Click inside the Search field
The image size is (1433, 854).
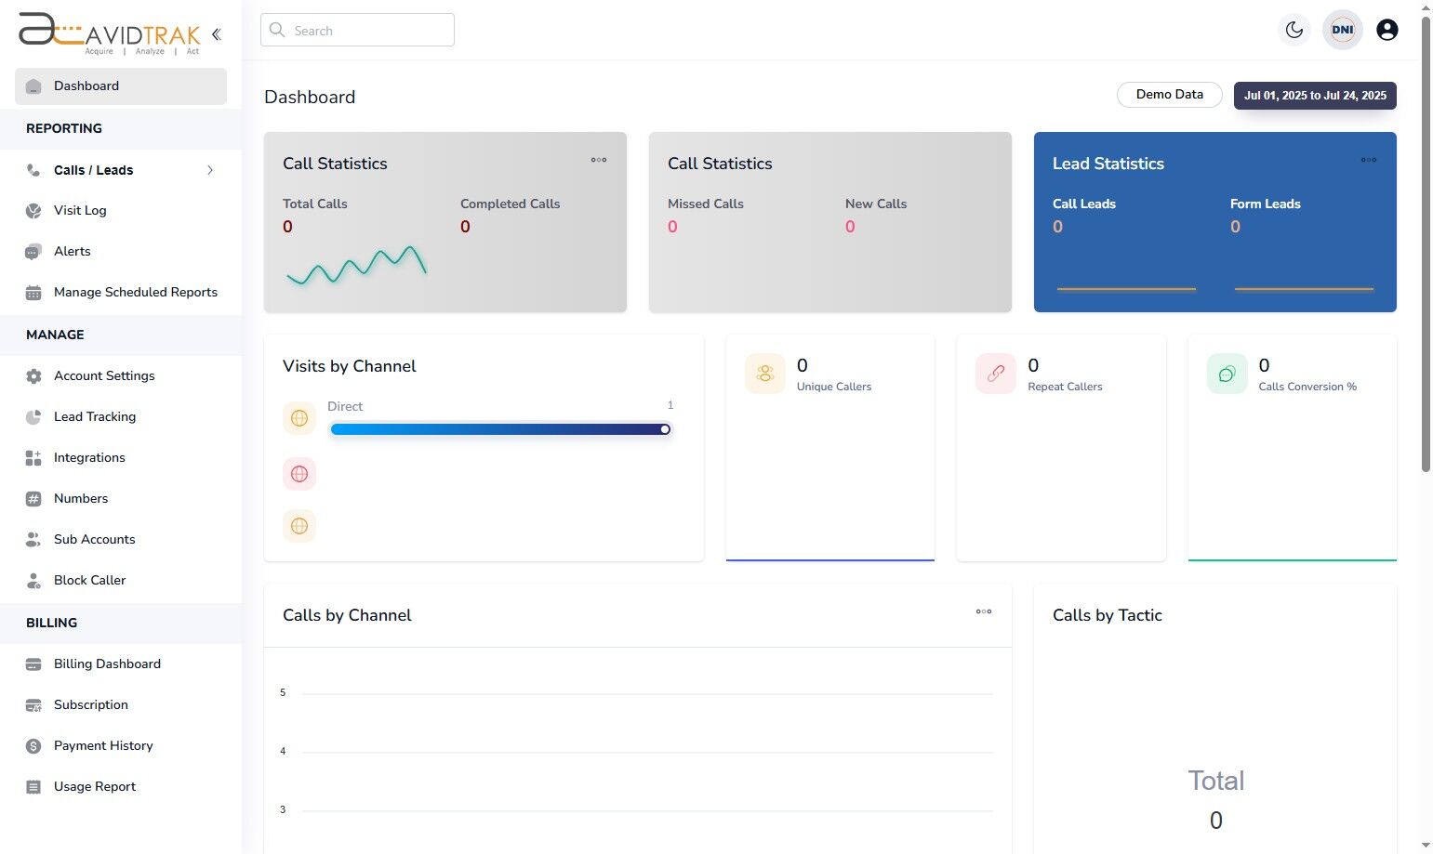point(357,30)
